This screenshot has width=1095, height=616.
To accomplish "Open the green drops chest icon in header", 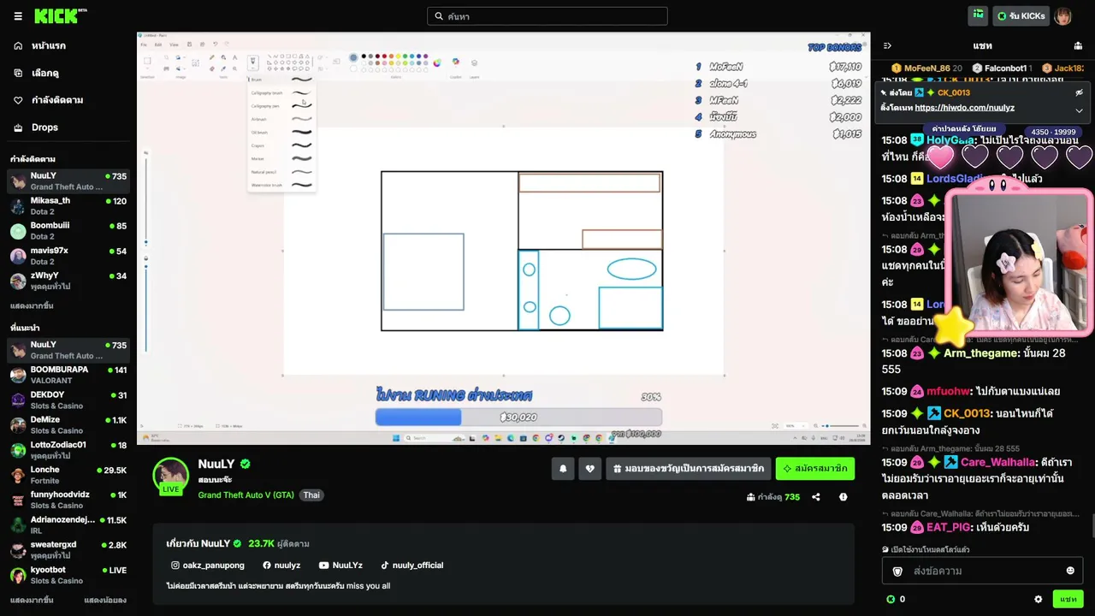I will [978, 15].
